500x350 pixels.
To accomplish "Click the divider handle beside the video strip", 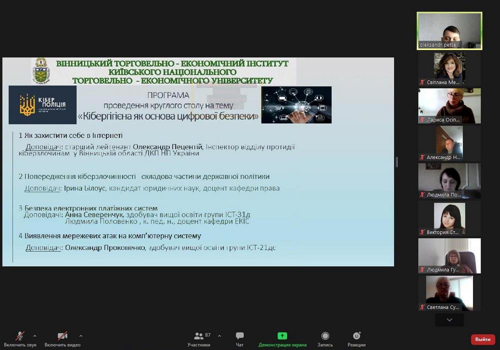I will [x=397, y=162].
